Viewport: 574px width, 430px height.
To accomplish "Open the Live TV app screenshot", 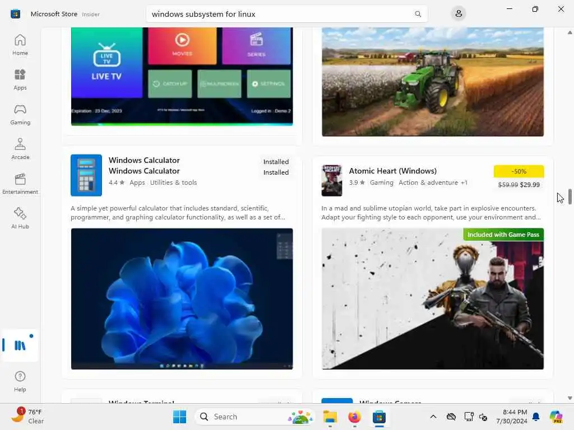I will (182, 76).
